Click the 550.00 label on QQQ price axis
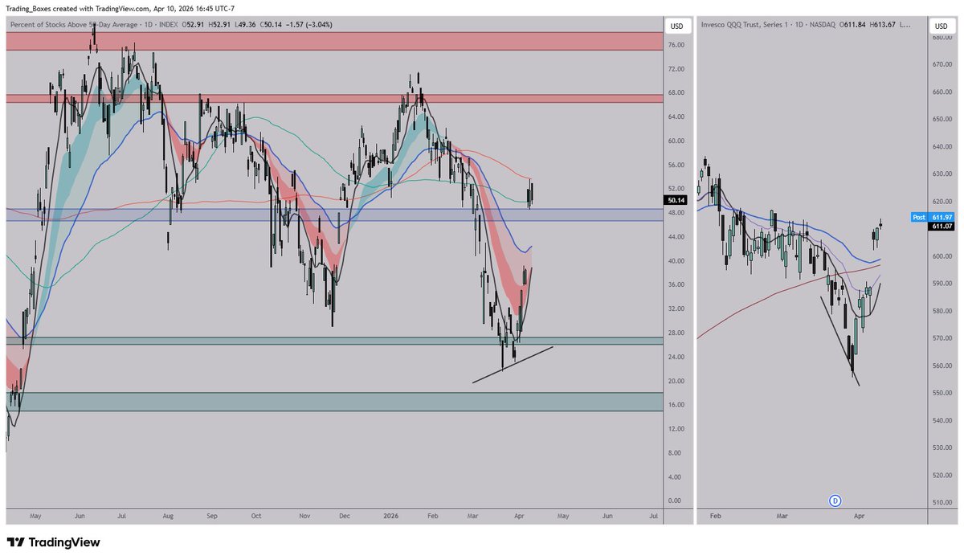This screenshot has width=964, height=560. [942, 393]
